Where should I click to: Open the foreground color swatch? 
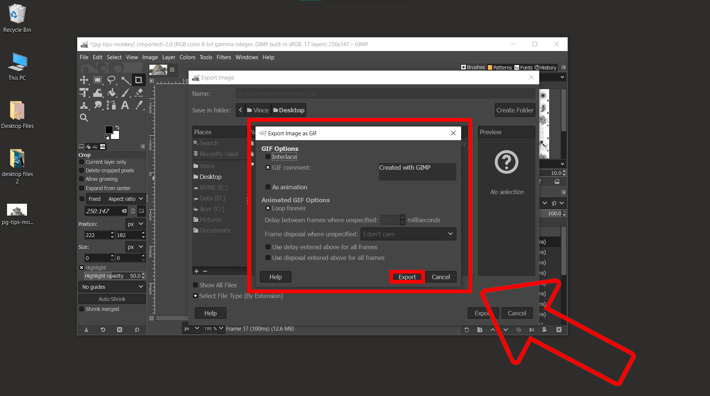point(108,130)
